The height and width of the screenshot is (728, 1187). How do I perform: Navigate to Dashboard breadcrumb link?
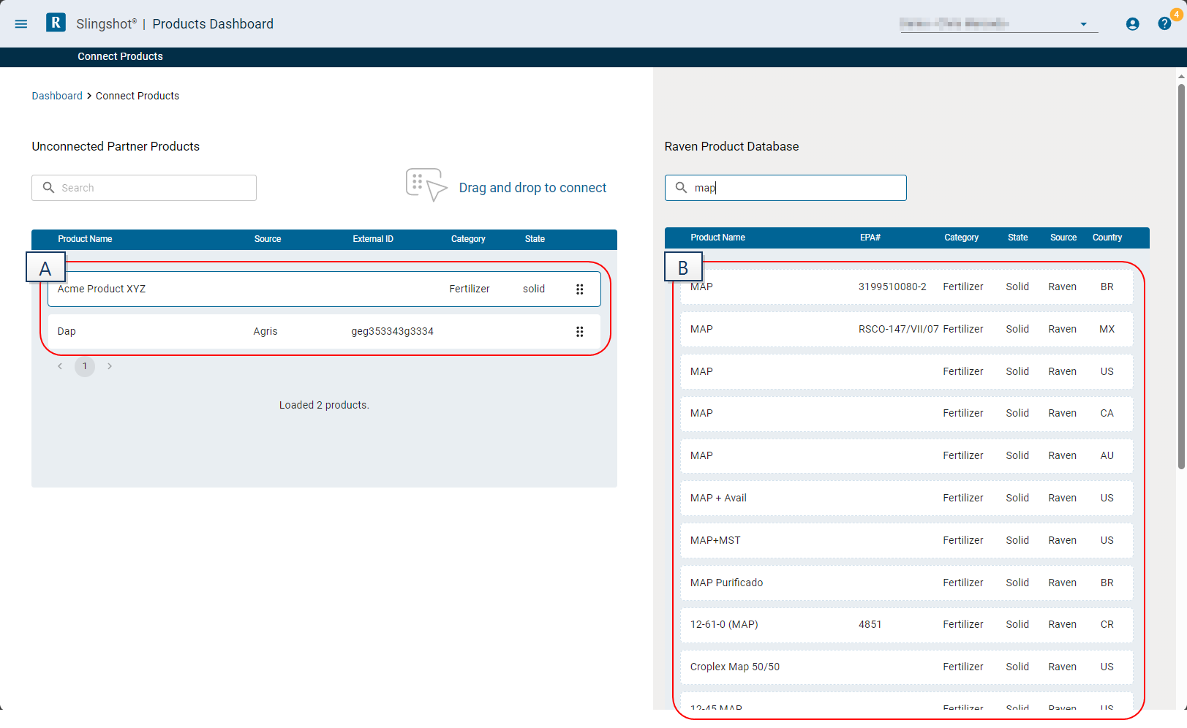[x=57, y=96]
